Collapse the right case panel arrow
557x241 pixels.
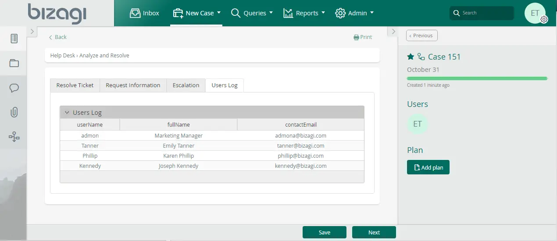[x=393, y=32]
